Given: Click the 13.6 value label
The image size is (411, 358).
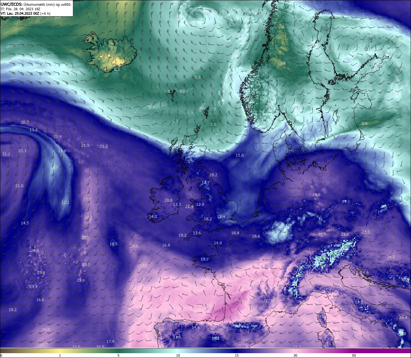Looking at the screenshot, I should (x=197, y=233).
